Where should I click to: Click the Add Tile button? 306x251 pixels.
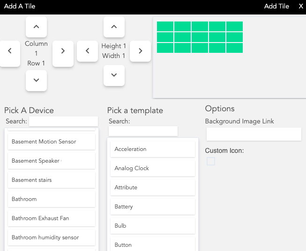(x=276, y=6)
